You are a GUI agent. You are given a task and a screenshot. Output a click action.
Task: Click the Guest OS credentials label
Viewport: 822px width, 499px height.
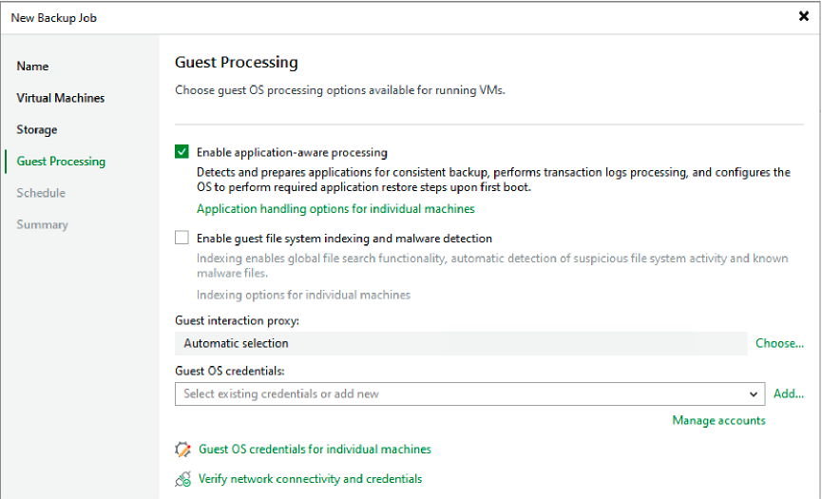pos(230,371)
